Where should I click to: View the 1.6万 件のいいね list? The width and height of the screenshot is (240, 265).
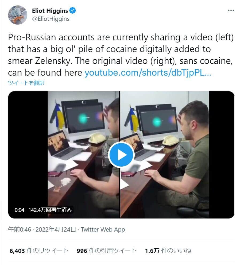pos(168,251)
